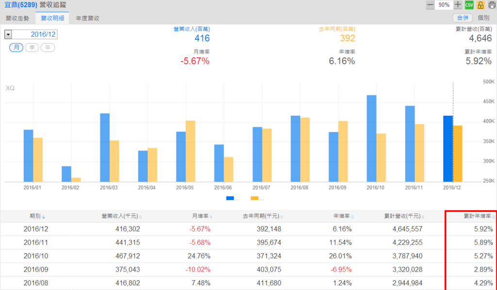Toggle the lock icon in toolbar
Image resolution: width=497 pixels, height=290 pixels.
480,5
